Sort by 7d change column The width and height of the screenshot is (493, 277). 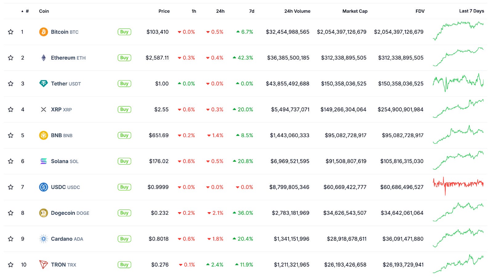pos(252,11)
